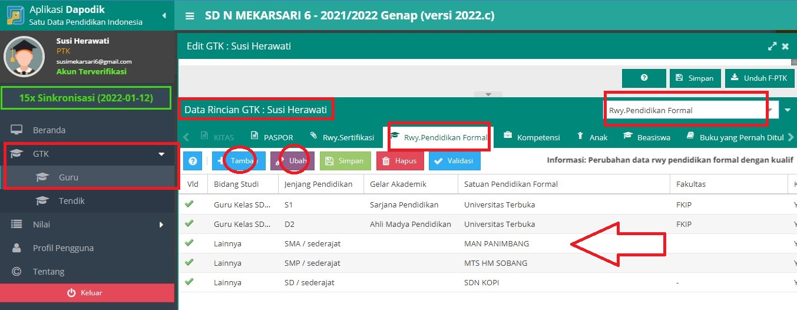The width and height of the screenshot is (797, 310).
Task: Click the Validasi button
Action: tap(455, 161)
